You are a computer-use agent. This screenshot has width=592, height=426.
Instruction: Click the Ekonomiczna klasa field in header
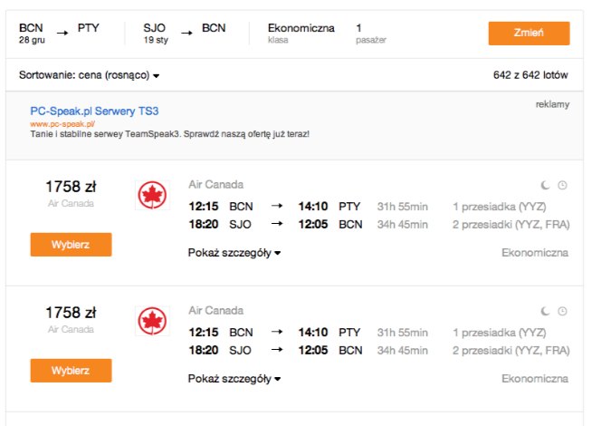(x=301, y=34)
